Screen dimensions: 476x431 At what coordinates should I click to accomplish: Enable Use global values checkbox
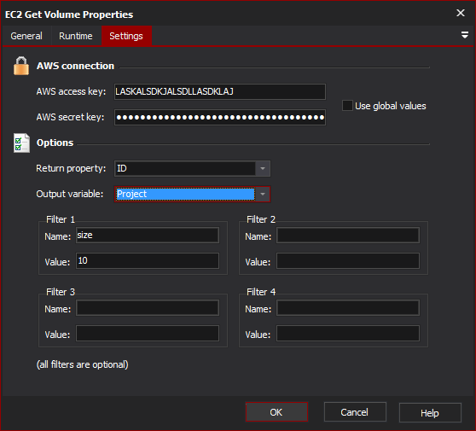347,106
